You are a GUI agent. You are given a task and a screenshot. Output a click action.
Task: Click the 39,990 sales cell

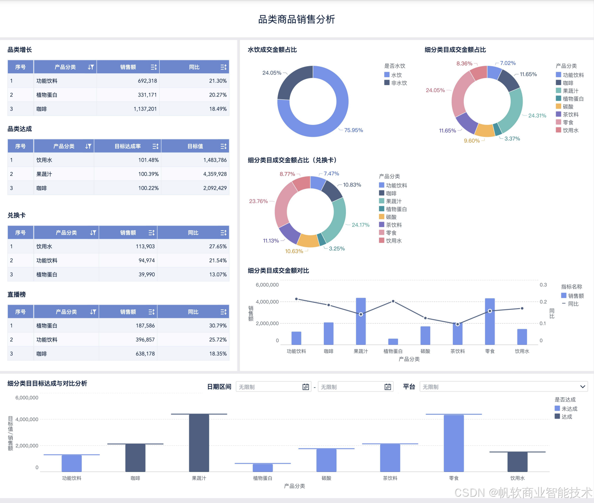[128, 274]
